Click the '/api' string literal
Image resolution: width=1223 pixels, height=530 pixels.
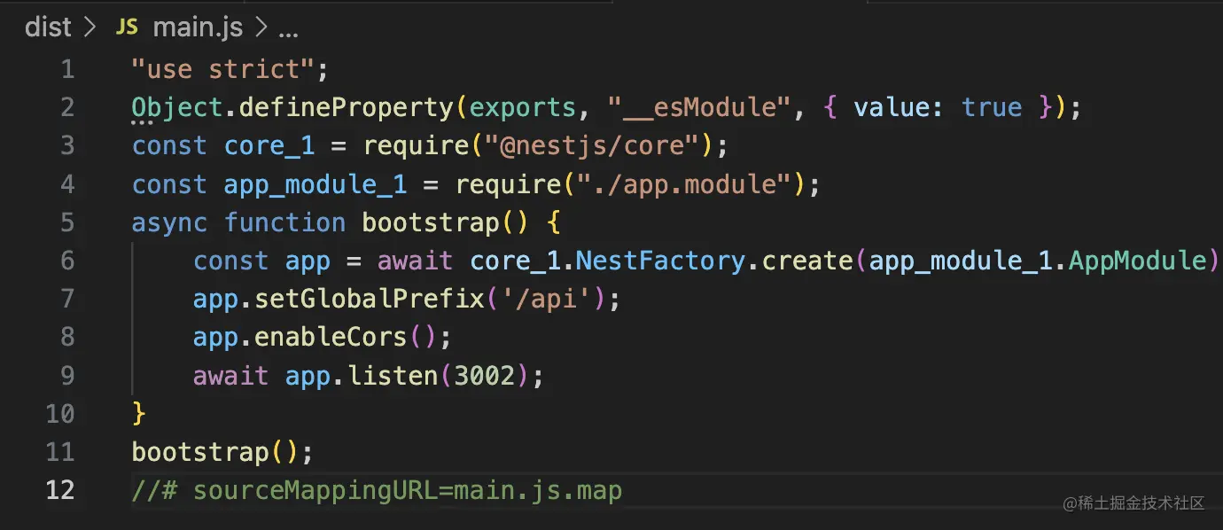(x=547, y=298)
